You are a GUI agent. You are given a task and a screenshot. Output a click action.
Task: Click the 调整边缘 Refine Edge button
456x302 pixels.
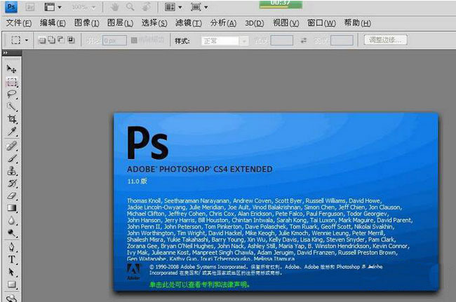pos(385,40)
